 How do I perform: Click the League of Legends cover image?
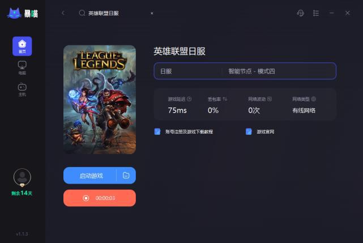point(100,100)
